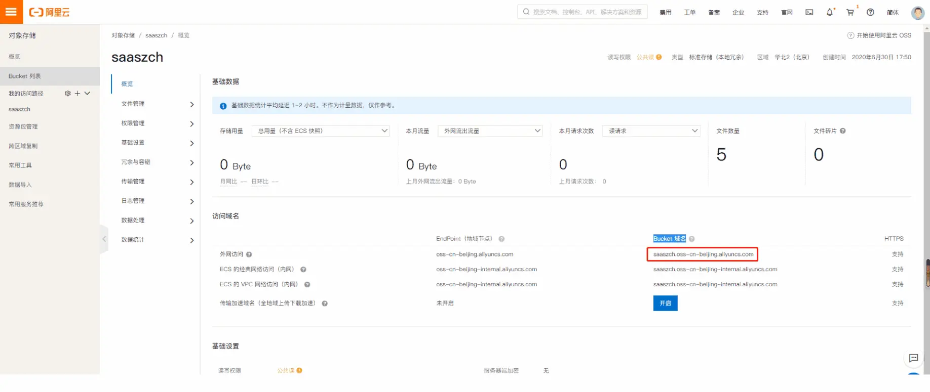Select Bucket 列表 in left sidebar
The image size is (930, 392).
(x=25, y=76)
